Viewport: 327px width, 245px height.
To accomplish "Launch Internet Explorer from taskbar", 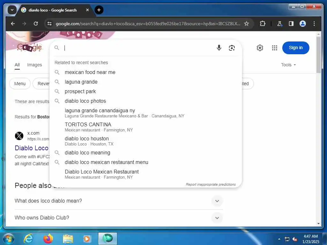I will point(28,239).
